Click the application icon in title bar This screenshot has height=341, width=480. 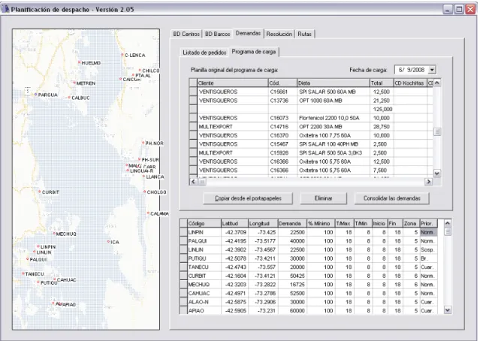[5, 9]
